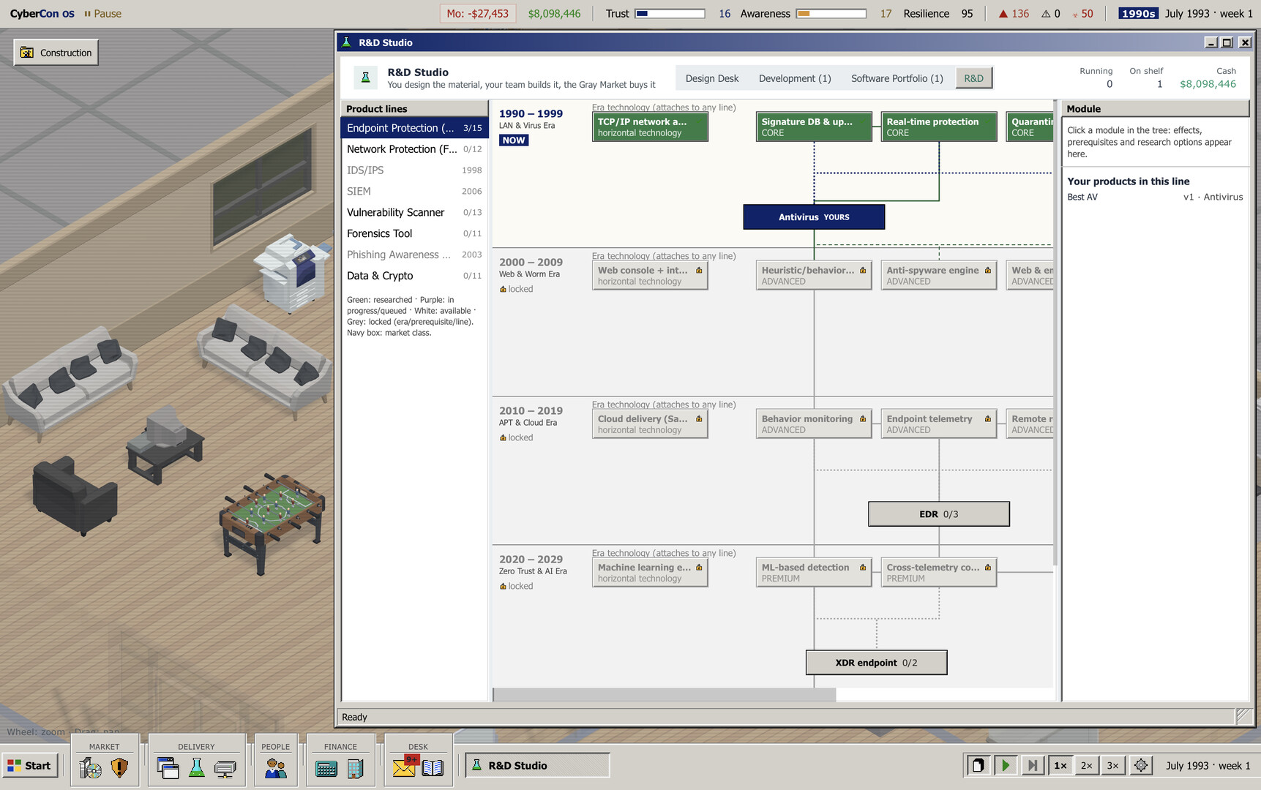Viewport: 1261px width, 790px height.
Task: Set game speed to 1x
Action: pyautogui.click(x=1060, y=765)
